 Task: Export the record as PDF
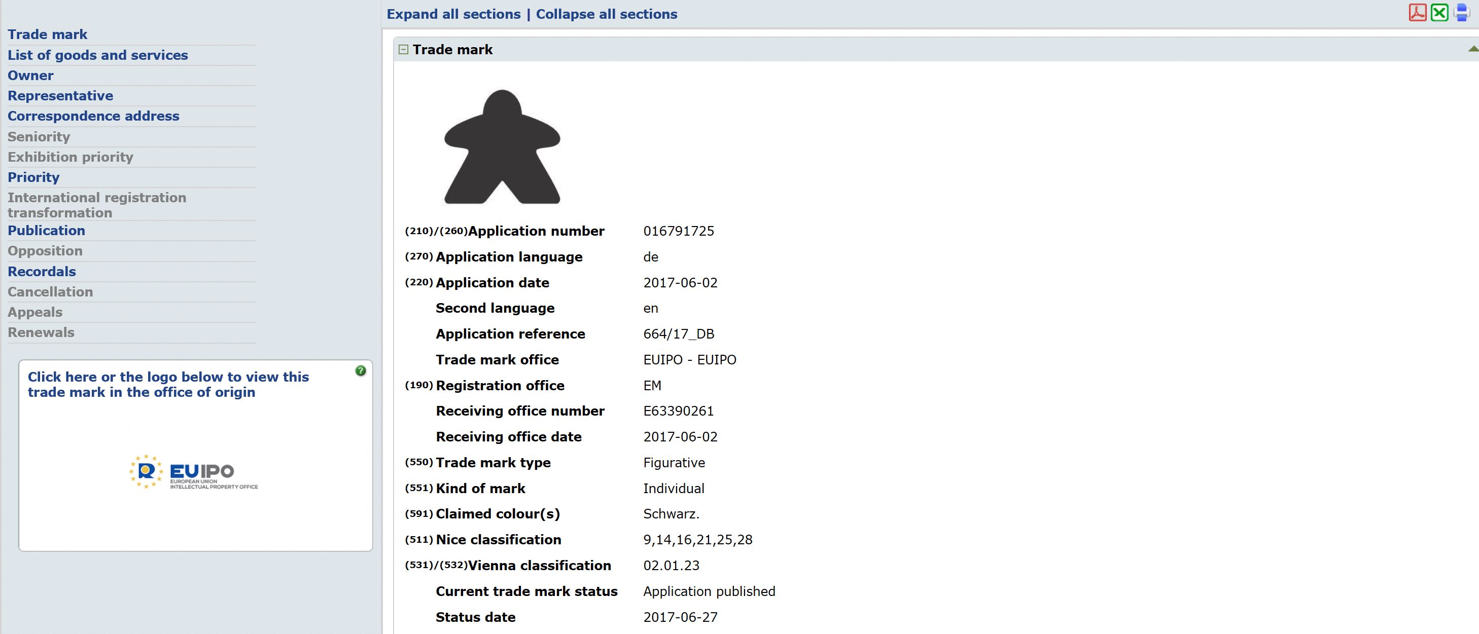pos(1418,13)
